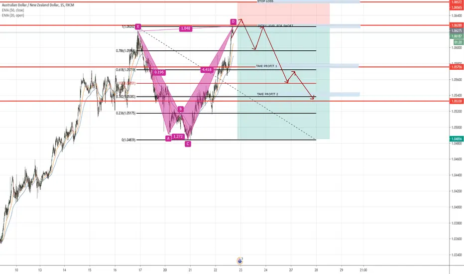Select the X point label of the harmonic pattern
464x274 pixels.
tap(138, 27)
